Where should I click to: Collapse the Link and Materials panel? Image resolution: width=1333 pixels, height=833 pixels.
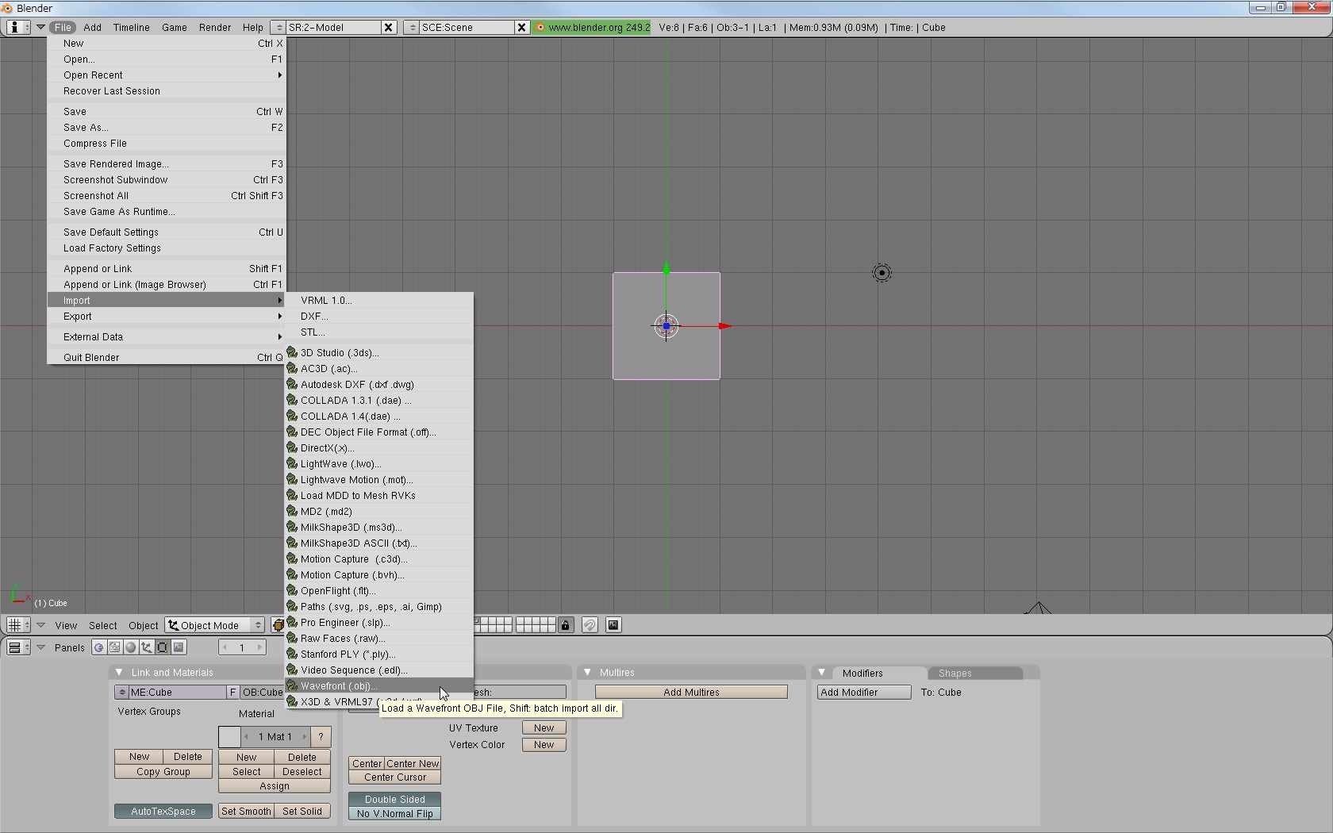pyautogui.click(x=119, y=672)
